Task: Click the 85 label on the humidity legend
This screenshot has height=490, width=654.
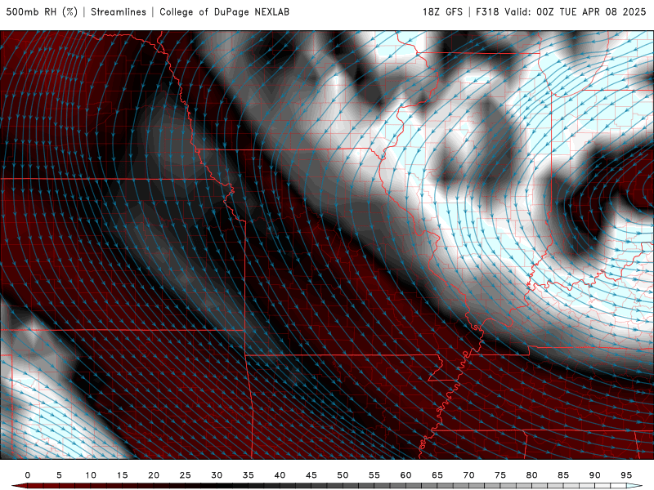Action: pos(563,475)
